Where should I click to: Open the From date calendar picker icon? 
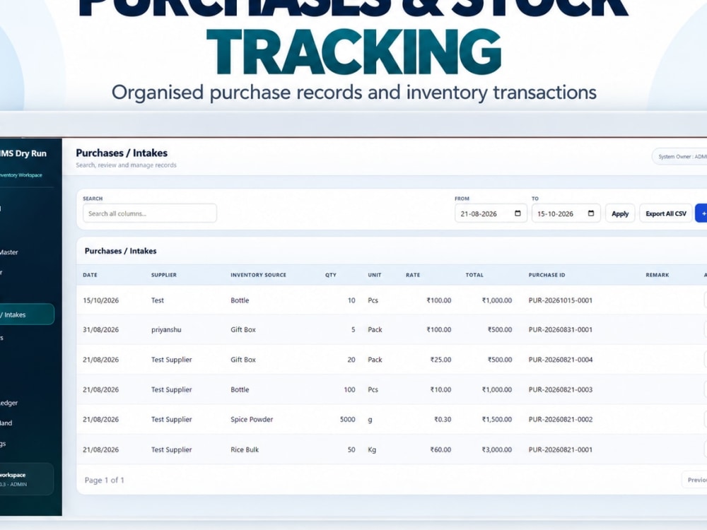point(518,213)
